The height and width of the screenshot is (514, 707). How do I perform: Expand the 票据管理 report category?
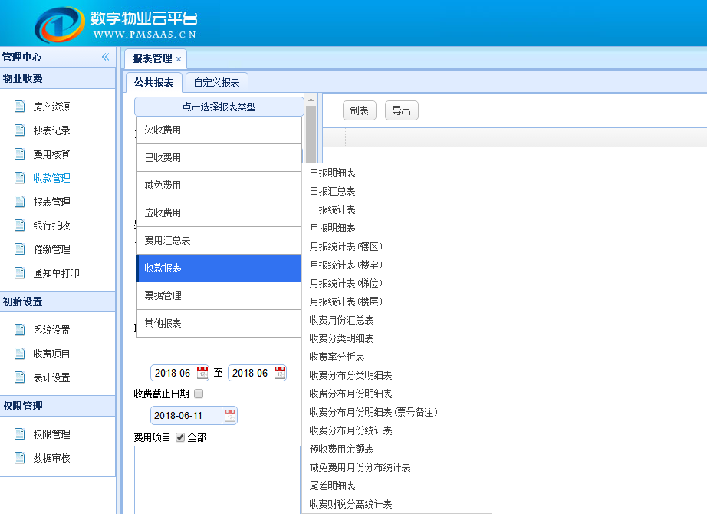tap(219, 295)
